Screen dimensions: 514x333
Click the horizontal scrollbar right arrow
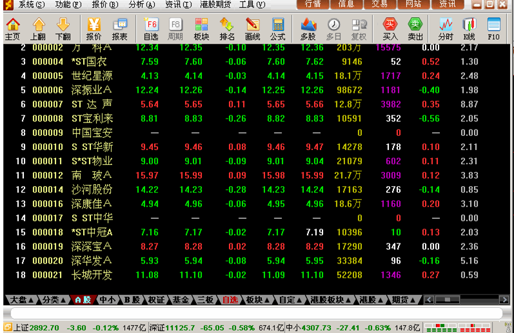point(504,300)
